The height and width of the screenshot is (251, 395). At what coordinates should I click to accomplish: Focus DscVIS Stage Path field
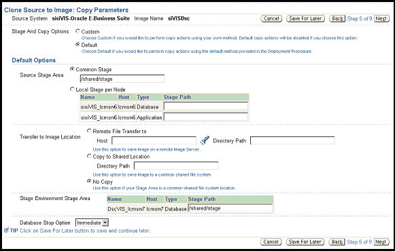click(230, 208)
